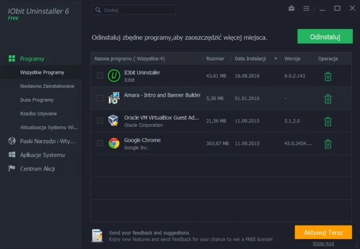
Task: Click the 16.08.2016 install date
Action: tap(247, 76)
